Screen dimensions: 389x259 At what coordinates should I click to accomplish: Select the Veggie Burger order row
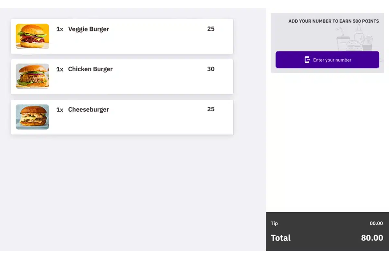pyautogui.click(x=122, y=36)
